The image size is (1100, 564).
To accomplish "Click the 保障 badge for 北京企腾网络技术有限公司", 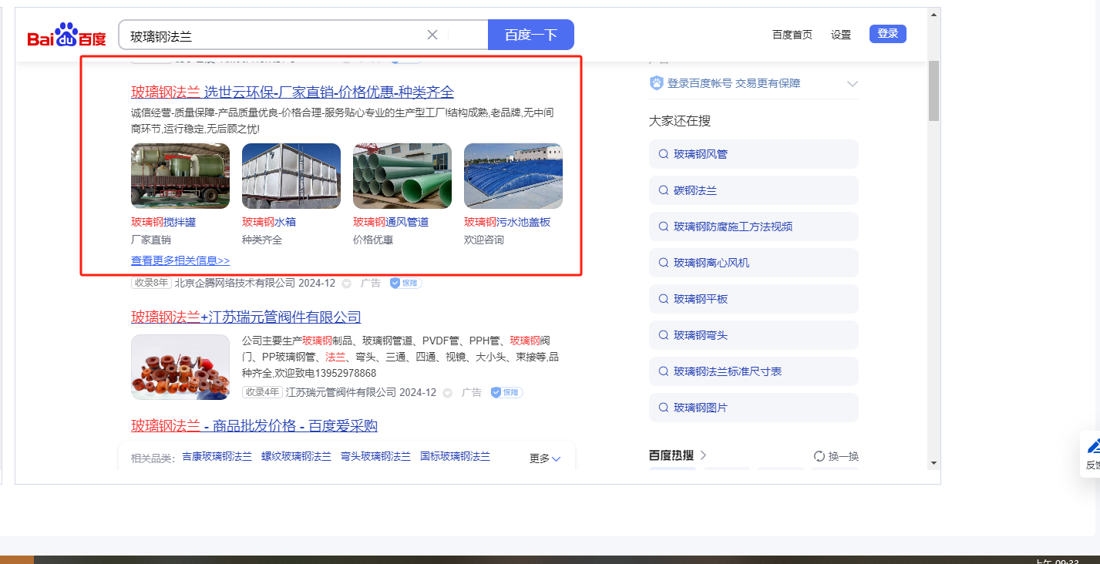I will pyautogui.click(x=405, y=283).
